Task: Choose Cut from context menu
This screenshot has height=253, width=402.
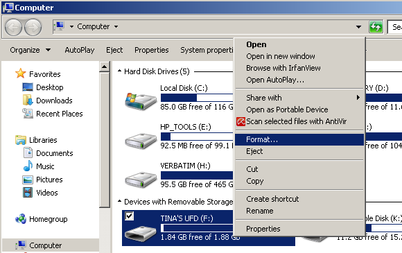Action: tap(299, 169)
